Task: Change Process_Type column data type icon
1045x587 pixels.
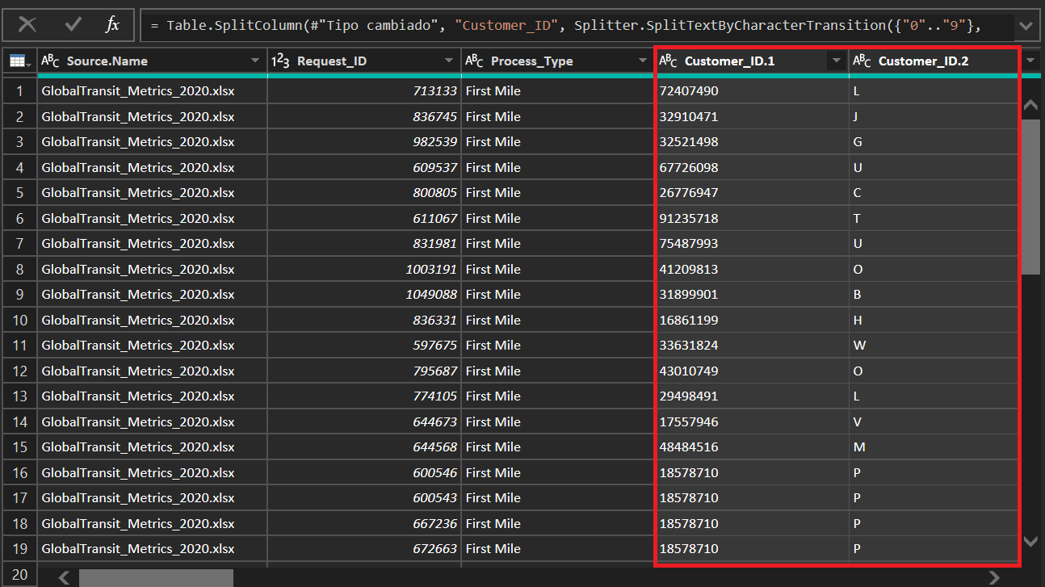Action: [x=475, y=61]
